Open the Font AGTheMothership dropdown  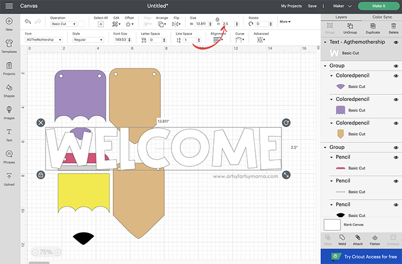[44, 40]
